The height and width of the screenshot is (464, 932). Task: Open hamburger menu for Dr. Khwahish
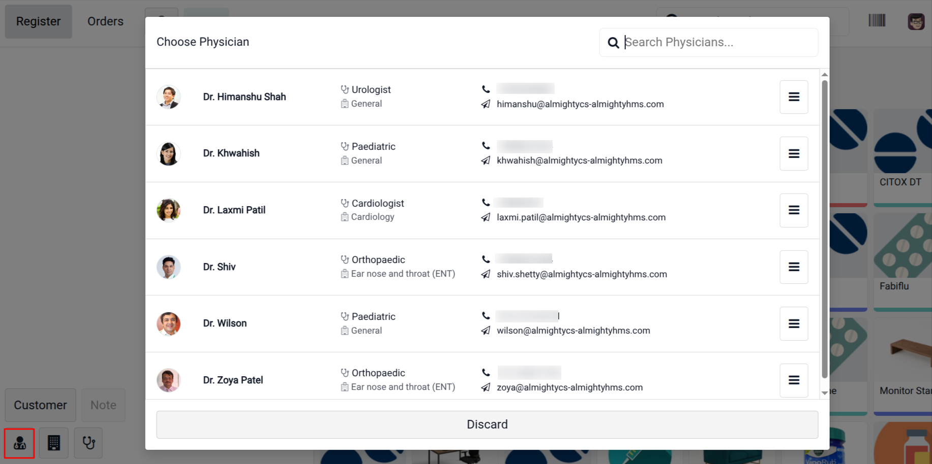[x=794, y=154]
